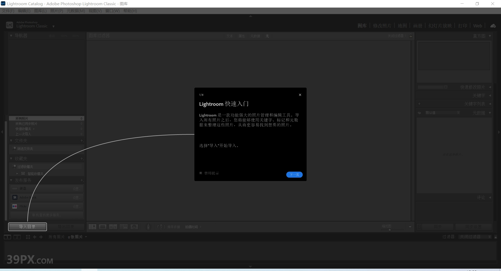Open the 编辑(E) menu
Viewport: 501px width, 271px height.
click(24, 11)
